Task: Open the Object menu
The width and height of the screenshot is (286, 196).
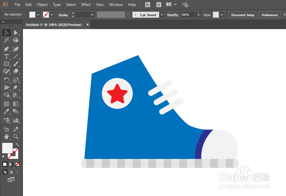Action: point(42,5)
